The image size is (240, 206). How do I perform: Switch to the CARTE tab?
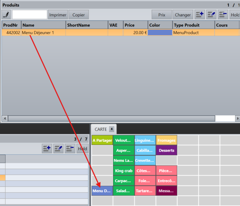pos(101,129)
